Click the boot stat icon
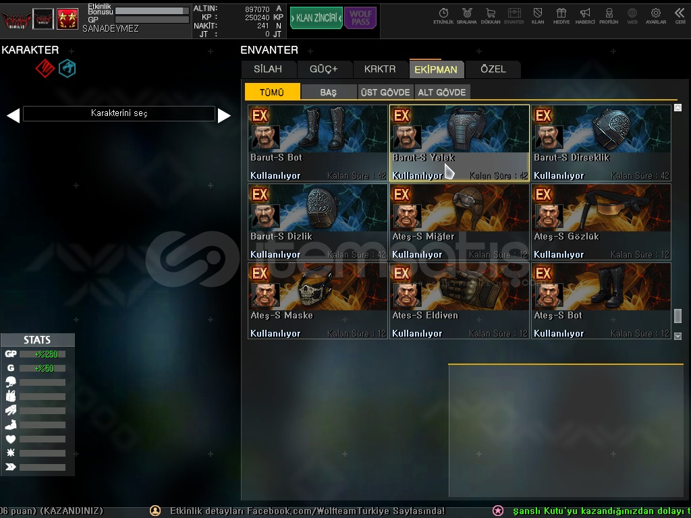The height and width of the screenshot is (518, 691). point(11,425)
